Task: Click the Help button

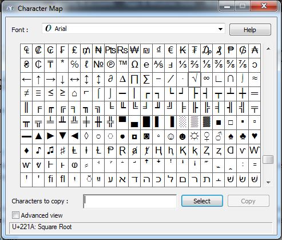Action: (250, 30)
